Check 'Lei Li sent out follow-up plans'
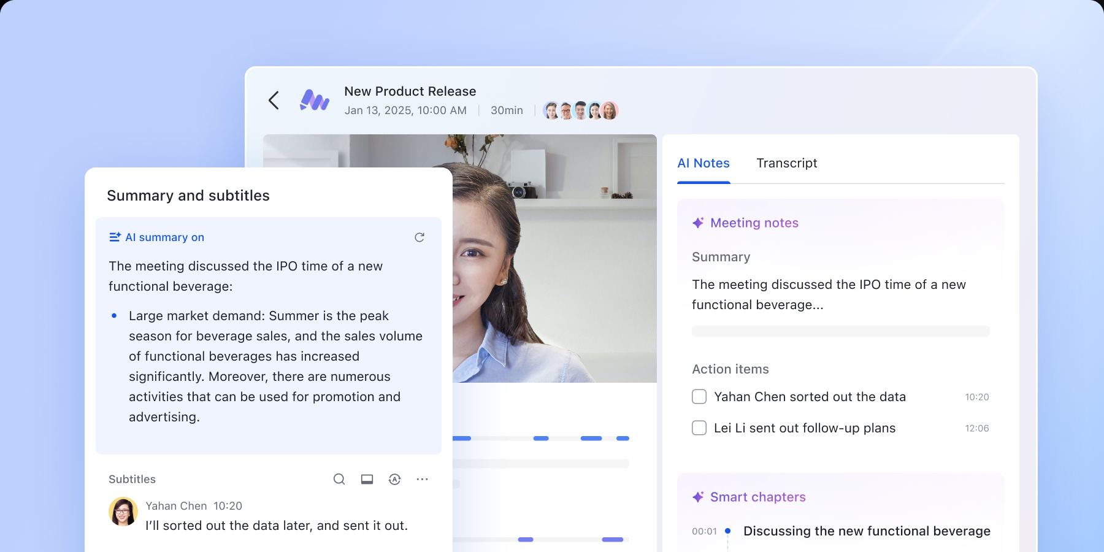 tap(699, 428)
